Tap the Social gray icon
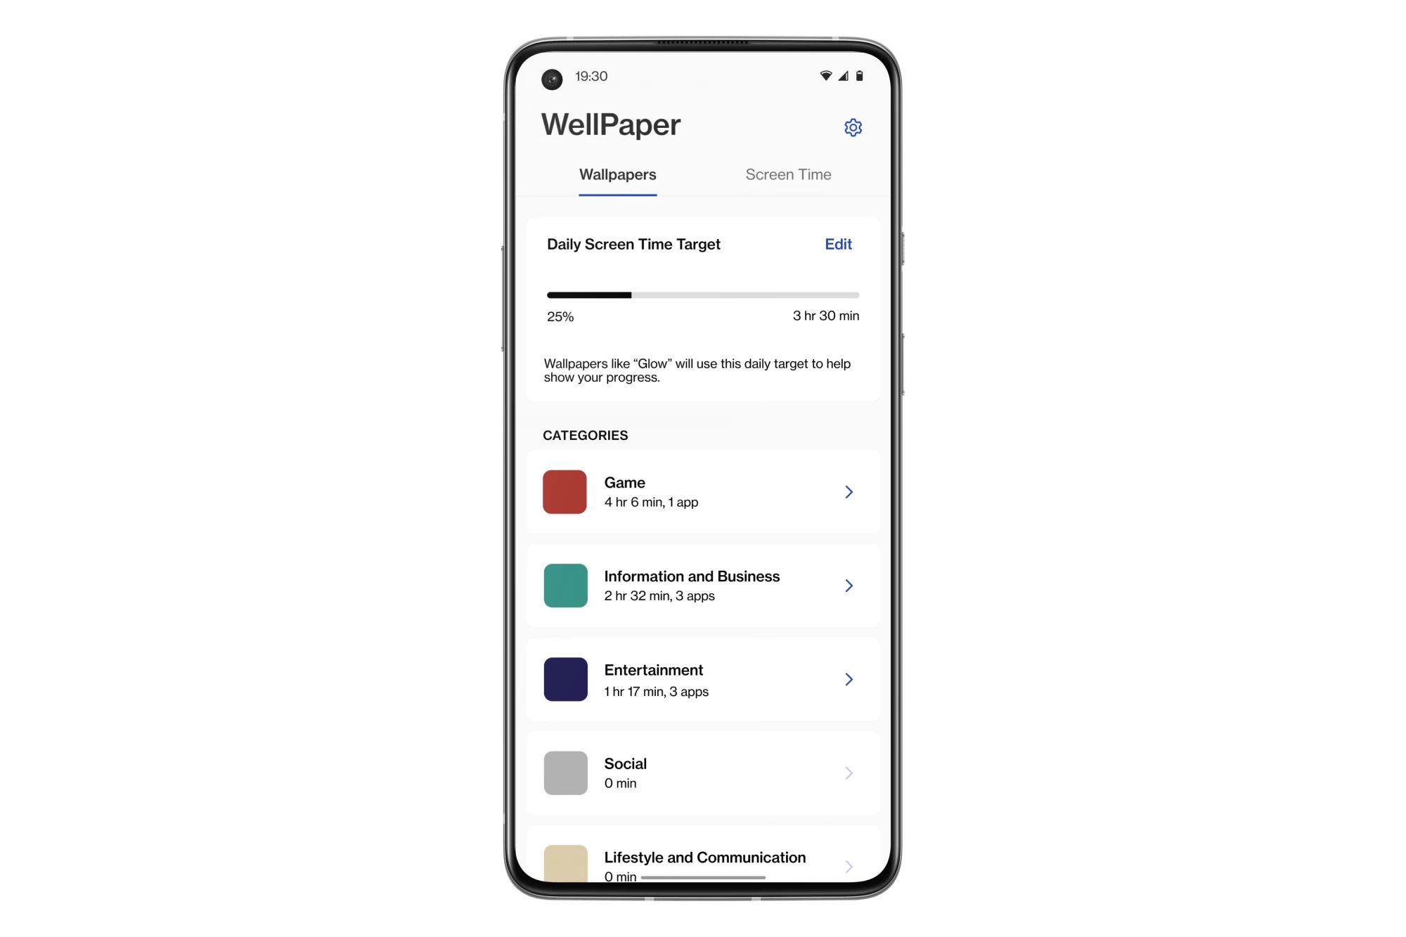Viewport: 1406px width, 937px height. coord(565,773)
